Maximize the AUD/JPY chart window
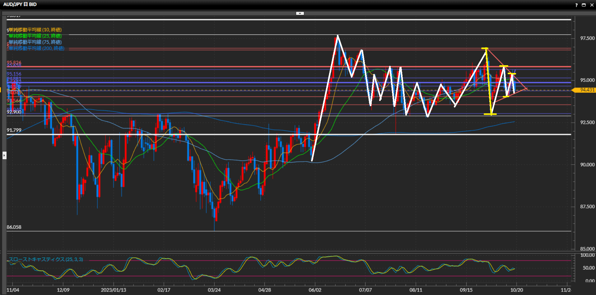Viewport: 596px width, 295px height. (584, 5)
